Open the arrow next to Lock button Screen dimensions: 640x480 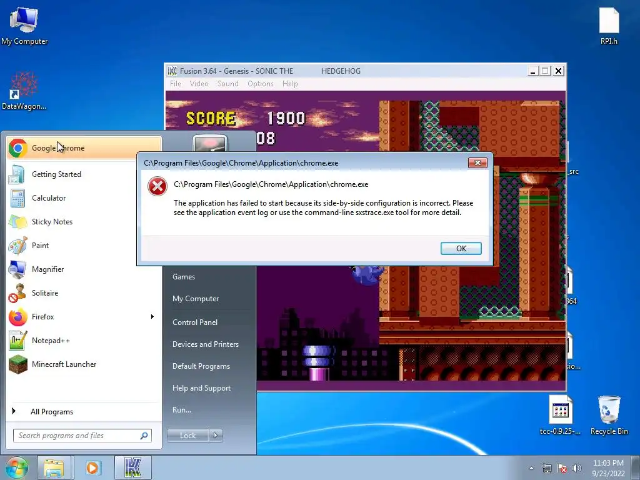(216, 436)
